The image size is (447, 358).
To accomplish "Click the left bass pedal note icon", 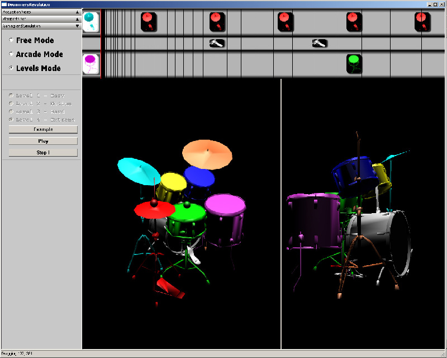I will tap(217, 43).
